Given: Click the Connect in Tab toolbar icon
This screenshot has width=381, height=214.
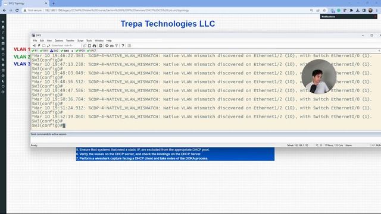Looking at the screenshot, I should pyautogui.click(x=43, y=46).
